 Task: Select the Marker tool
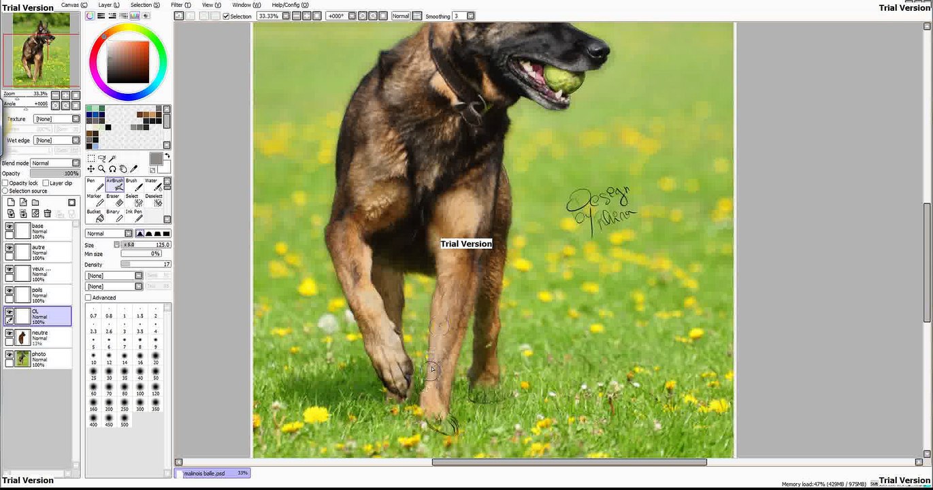[x=95, y=200]
